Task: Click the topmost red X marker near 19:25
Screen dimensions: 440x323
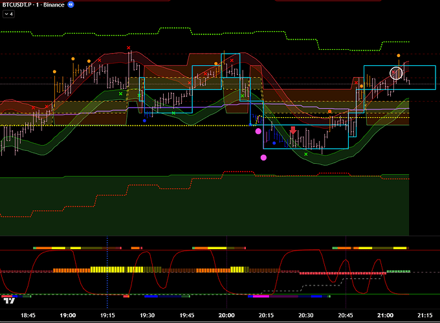Action: point(129,48)
